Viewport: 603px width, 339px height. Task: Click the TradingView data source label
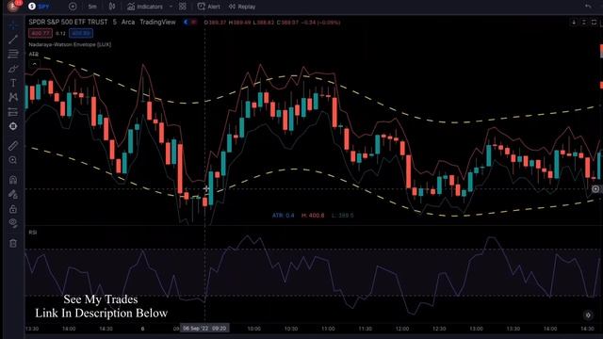click(157, 23)
